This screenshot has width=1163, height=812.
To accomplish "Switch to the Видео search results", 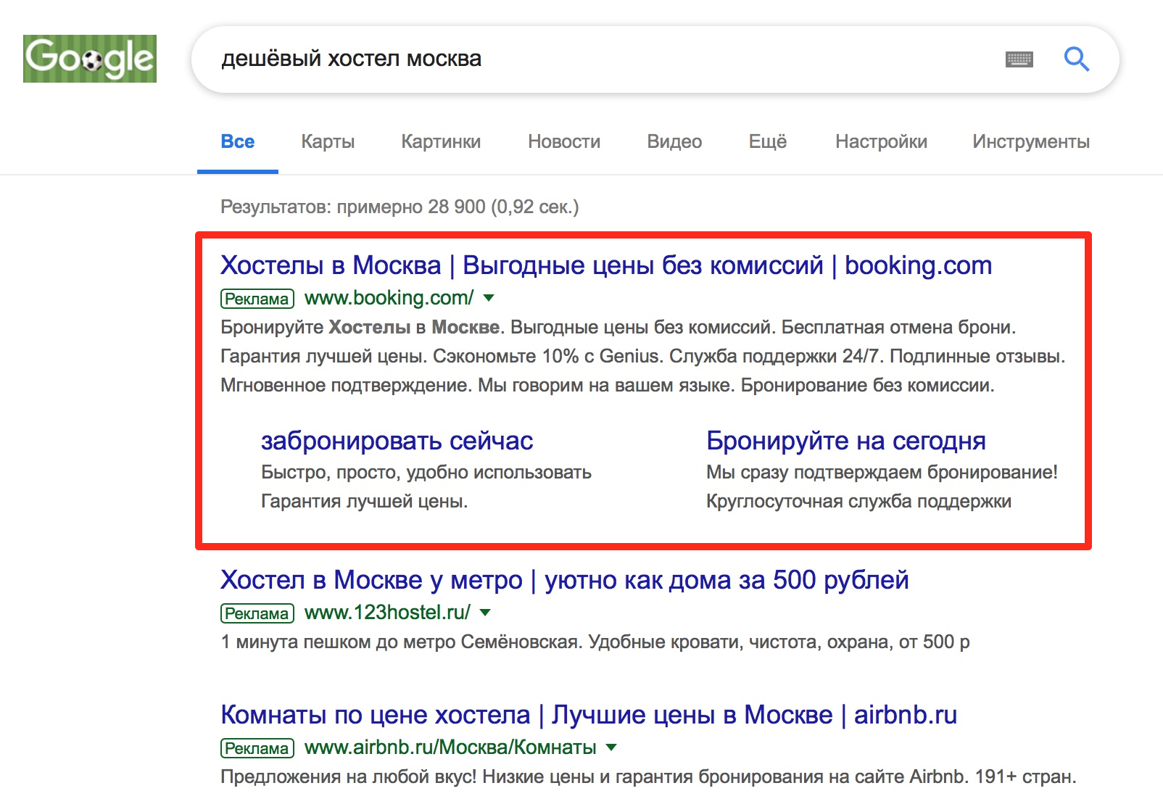I will point(674,141).
